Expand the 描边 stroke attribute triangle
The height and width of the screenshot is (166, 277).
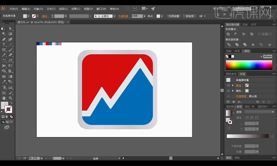click(x=233, y=85)
